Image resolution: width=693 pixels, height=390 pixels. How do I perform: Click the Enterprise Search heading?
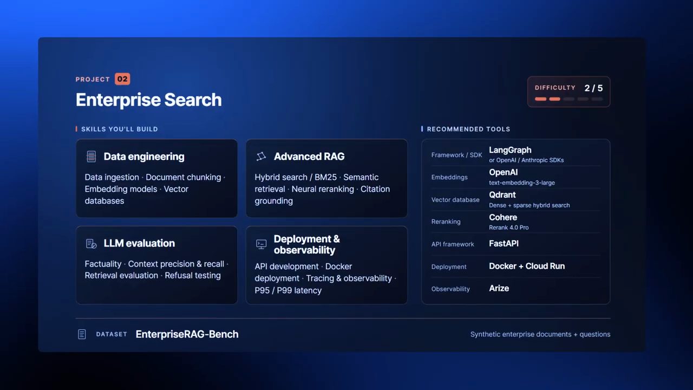click(149, 100)
